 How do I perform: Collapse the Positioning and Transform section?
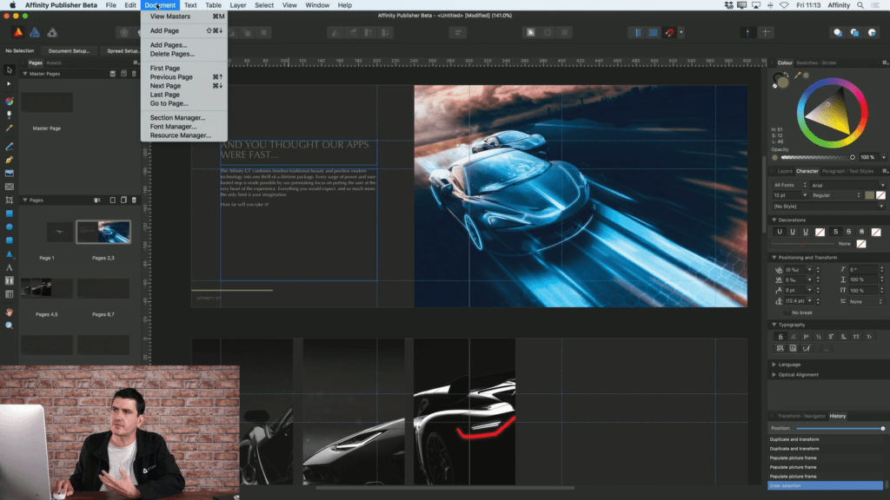774,257
